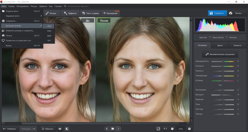Toggle before/after comparison view icon

point(67,128)
